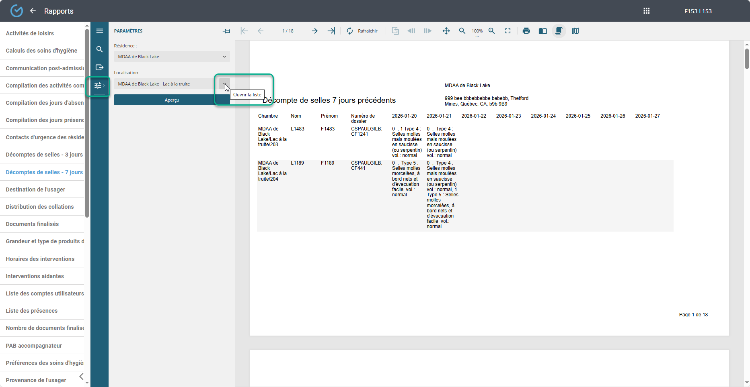
Task: Open the export icon in sidebar
Action: [x=99, y=67]
